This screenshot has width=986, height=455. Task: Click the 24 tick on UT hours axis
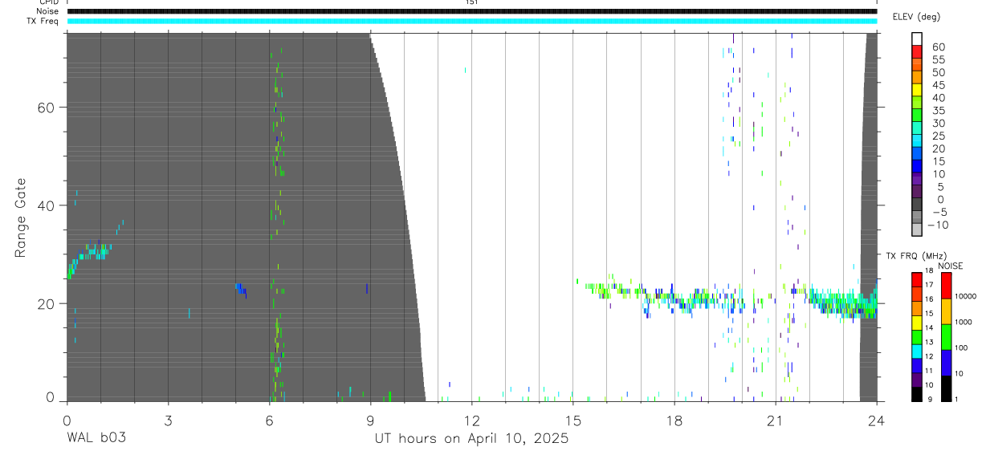877,418
